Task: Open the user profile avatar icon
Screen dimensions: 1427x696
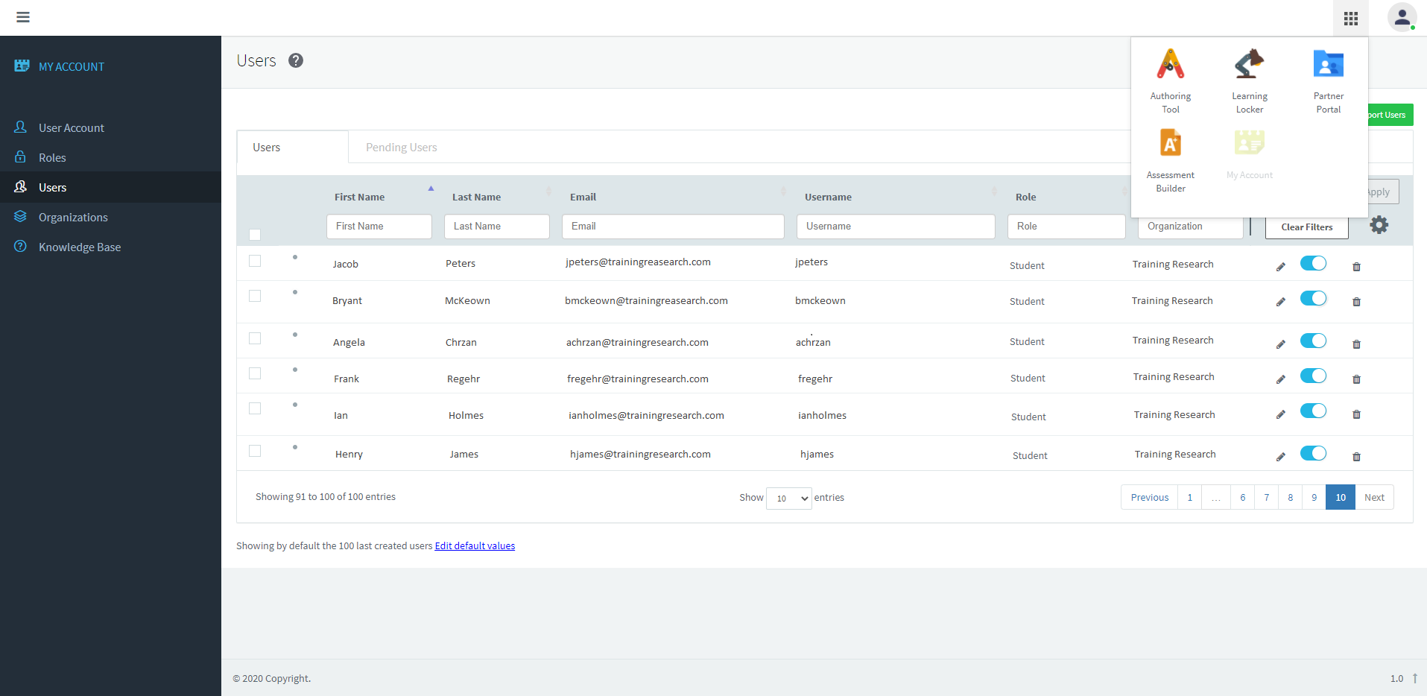Action: tap(1402, 17)
